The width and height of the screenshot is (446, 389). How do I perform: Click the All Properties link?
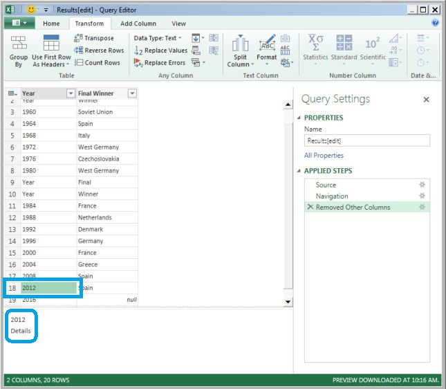[324, 156]
